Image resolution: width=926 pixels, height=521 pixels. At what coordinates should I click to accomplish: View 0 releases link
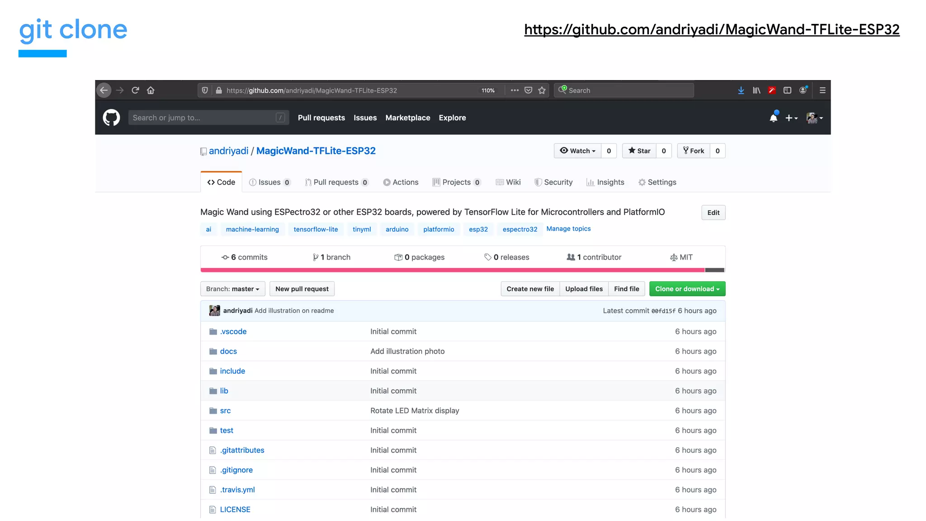[506, 257]
